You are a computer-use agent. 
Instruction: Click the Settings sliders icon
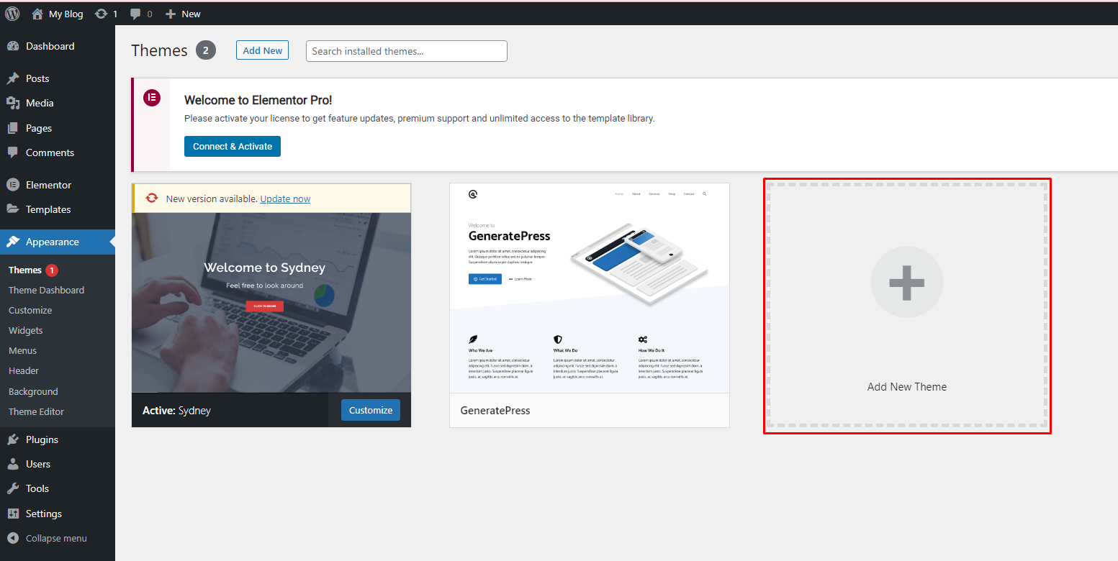[x=13, y=514]
